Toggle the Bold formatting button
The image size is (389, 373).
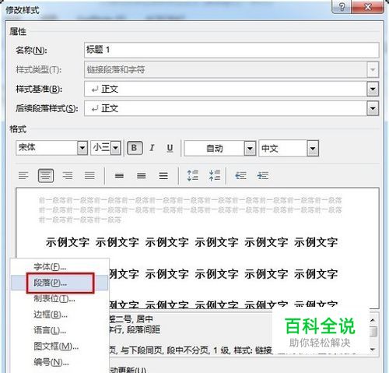click(x=135, y=148)
